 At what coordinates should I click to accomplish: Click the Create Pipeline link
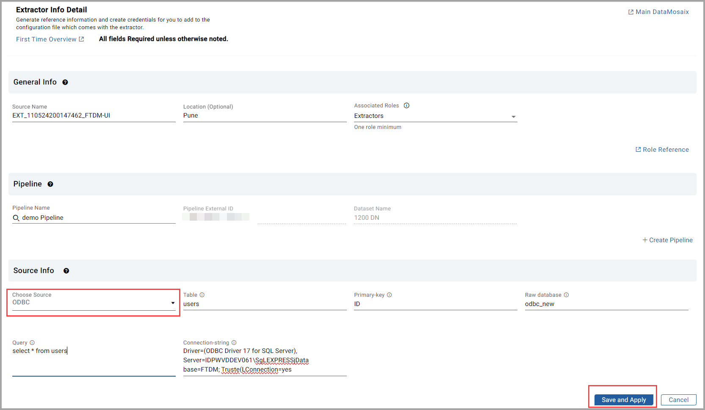click(x=667, y=240)
